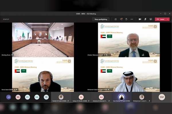Select Ameena Al Abdouli participant tile
The image size is (172, 114).
pyautogui.click(x=101, y=97)
